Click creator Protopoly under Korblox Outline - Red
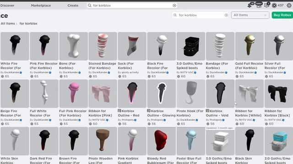Viewport: 293px width, 164px height. [x=128, y=120]
